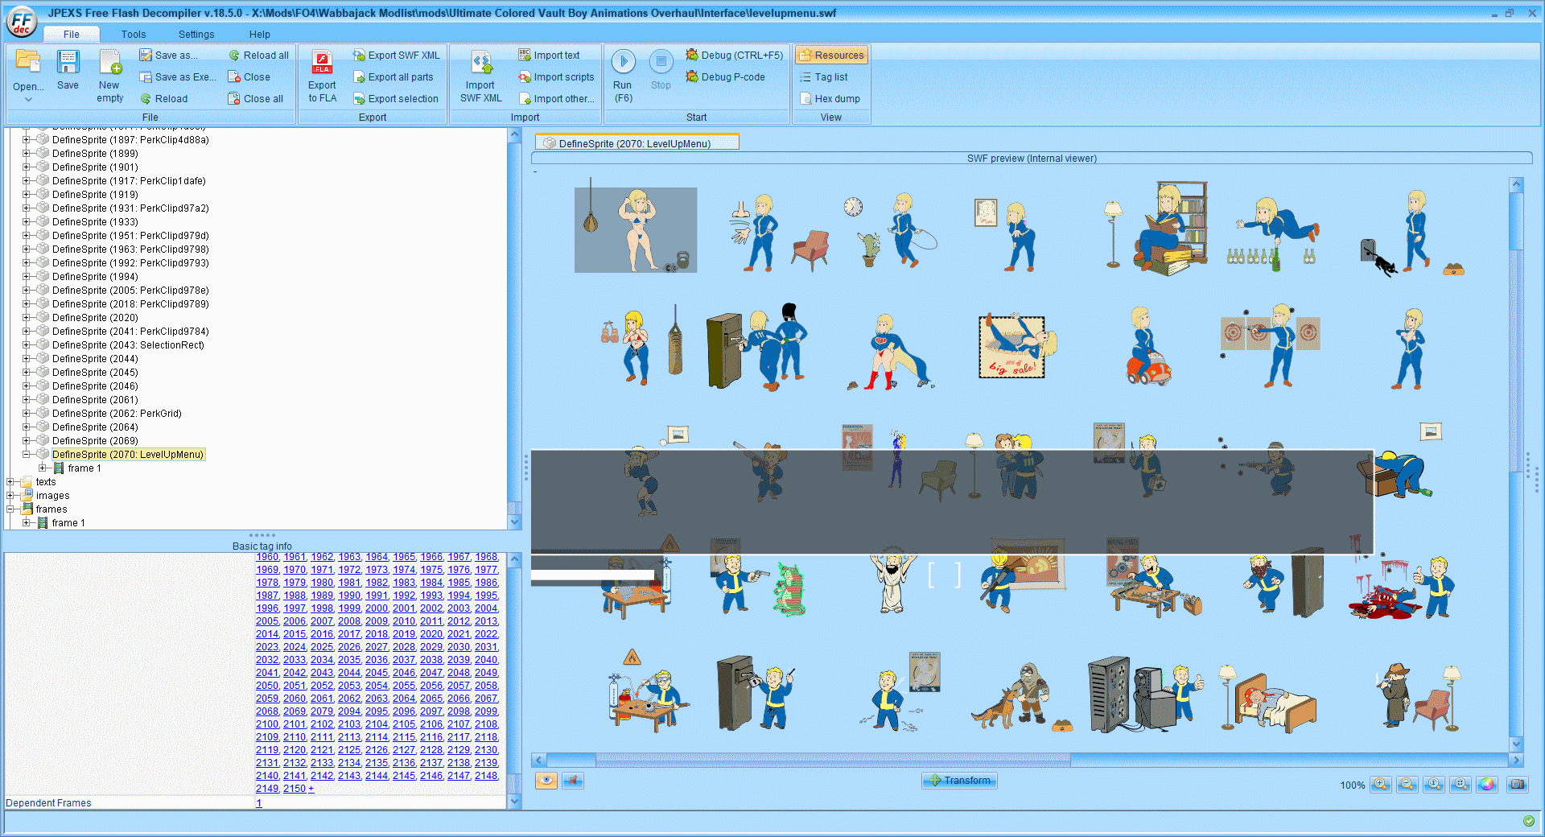Open the Tools ribbon tab
The image size is (1545, 837).
(134, 35)
